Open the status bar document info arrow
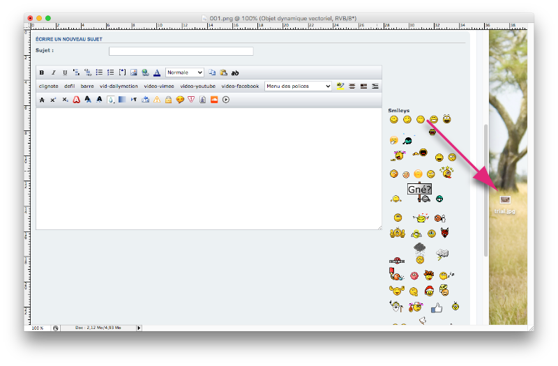The image size is (558, 366). (139, 327)
